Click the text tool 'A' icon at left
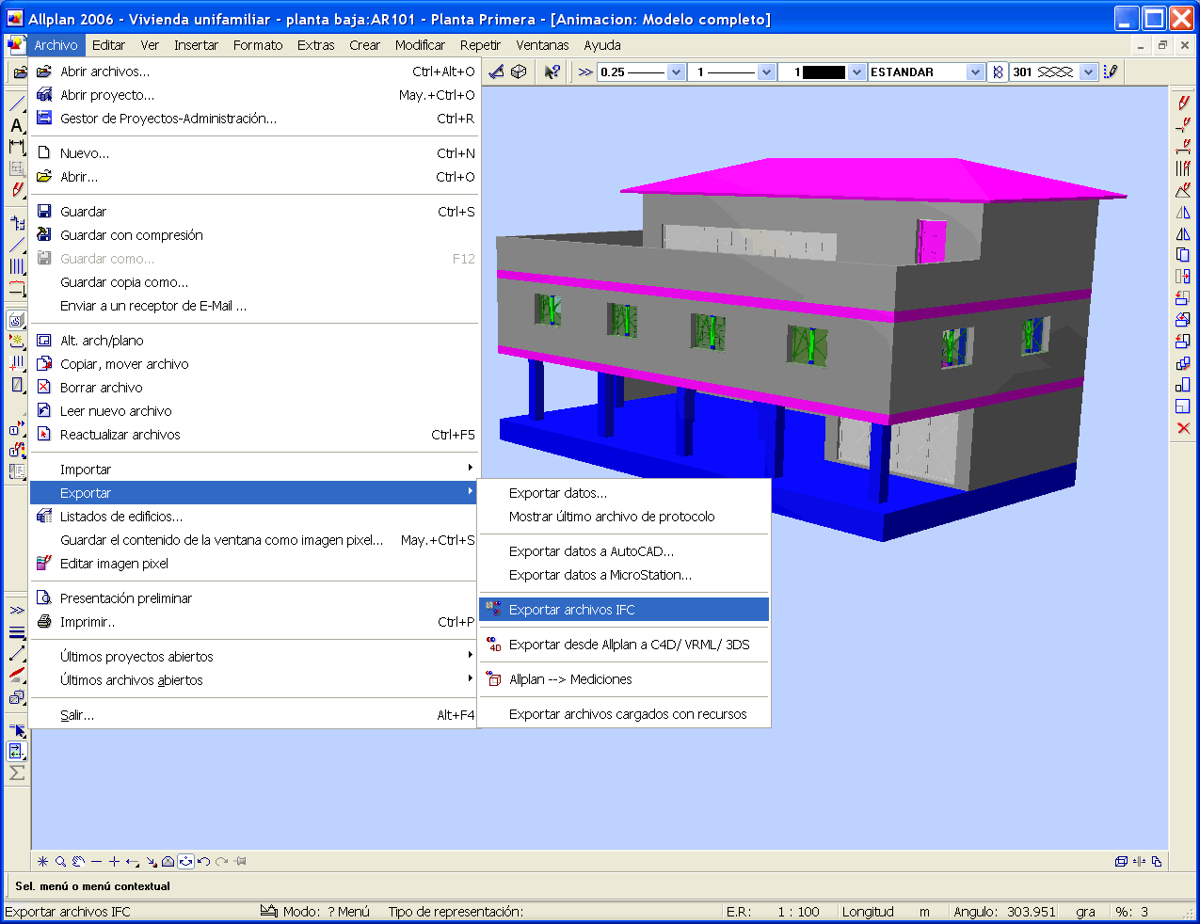1200x924 pixels. point(17,125)
